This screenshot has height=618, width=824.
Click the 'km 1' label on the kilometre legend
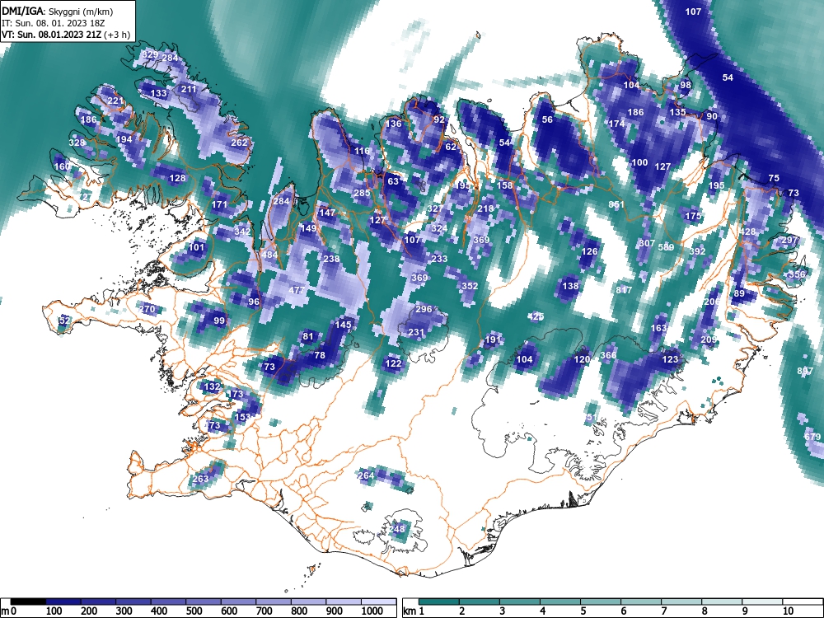tap(414, 611)
